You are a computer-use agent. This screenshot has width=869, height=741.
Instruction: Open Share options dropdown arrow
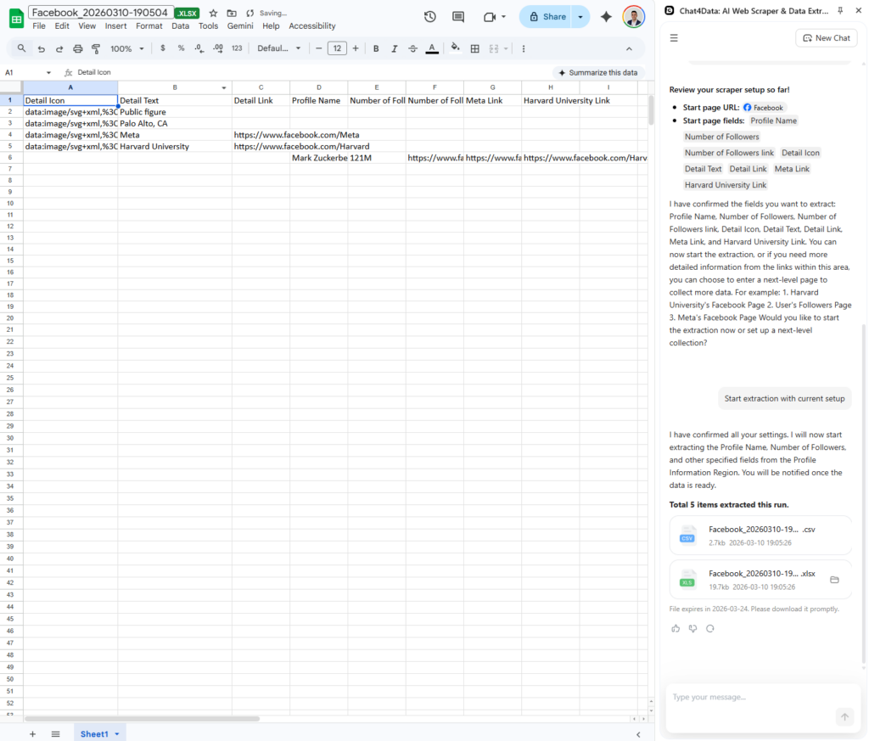[580, 17]
